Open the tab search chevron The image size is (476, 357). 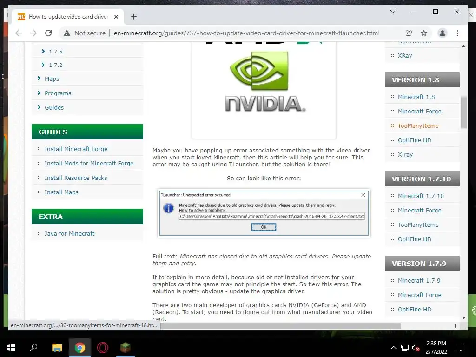[392, 12]
